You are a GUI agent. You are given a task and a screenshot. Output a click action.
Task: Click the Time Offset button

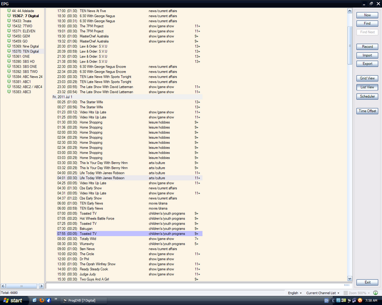click(x=367, y=111)
